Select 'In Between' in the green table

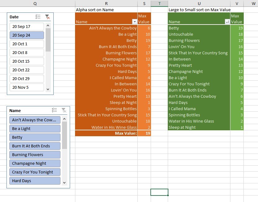(x=199, y=59)
